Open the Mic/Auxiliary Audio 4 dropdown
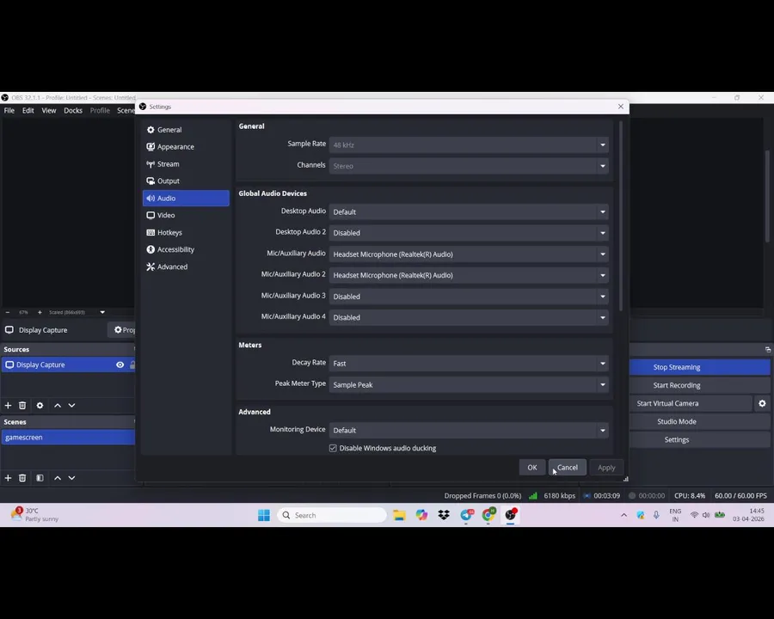 tap(469, 317)
